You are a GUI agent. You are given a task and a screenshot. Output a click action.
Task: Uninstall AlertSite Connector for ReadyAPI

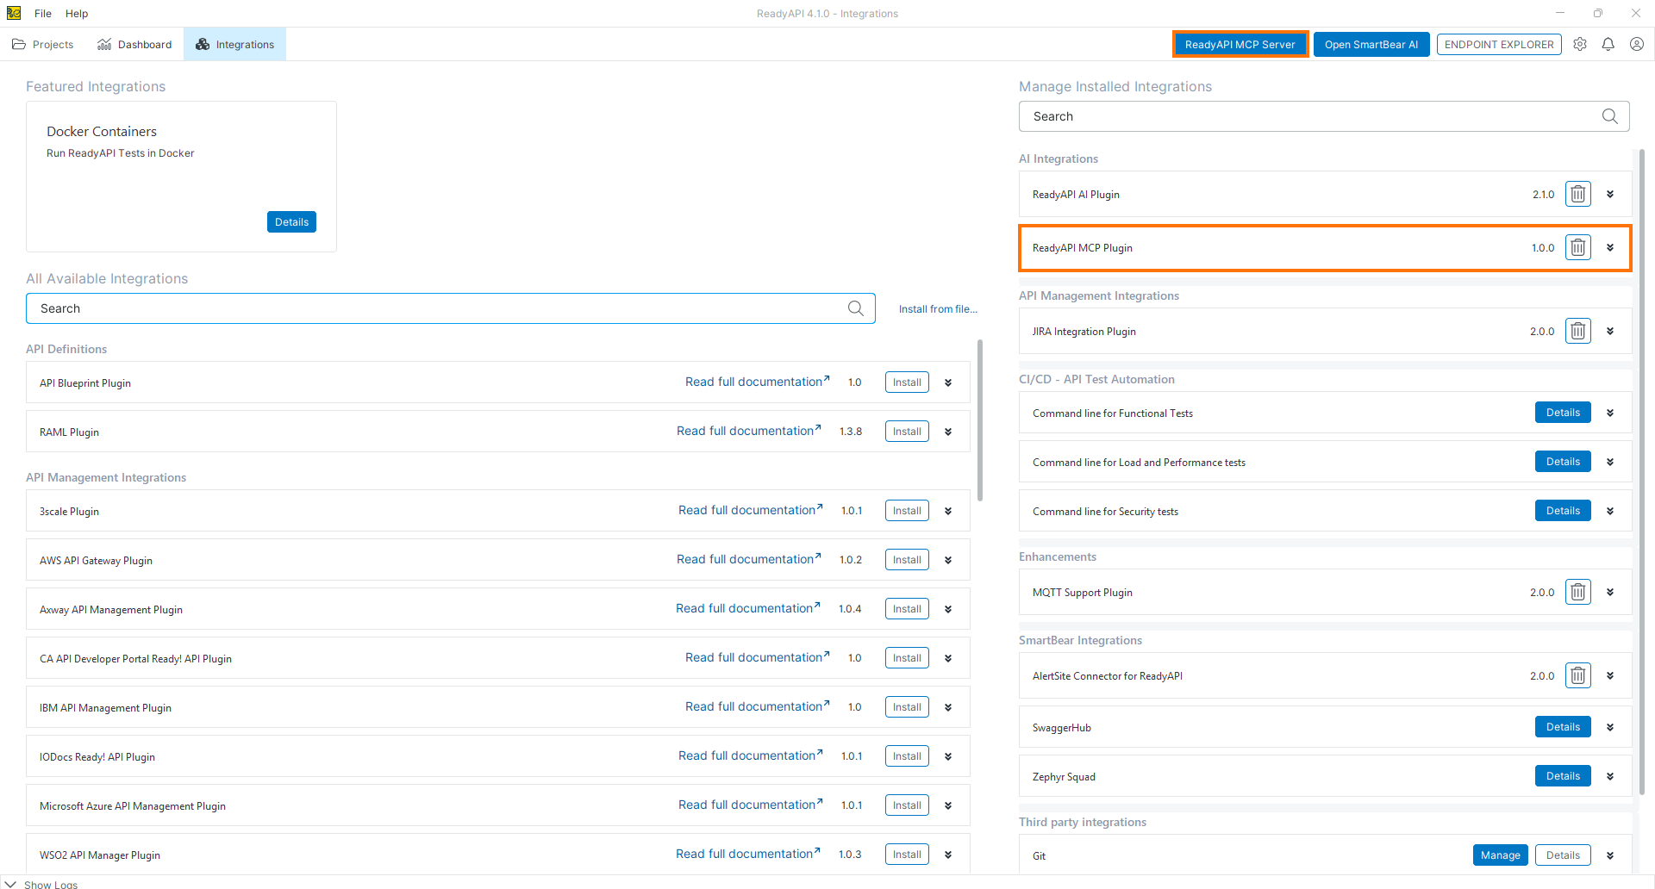tap(1577, 675)
